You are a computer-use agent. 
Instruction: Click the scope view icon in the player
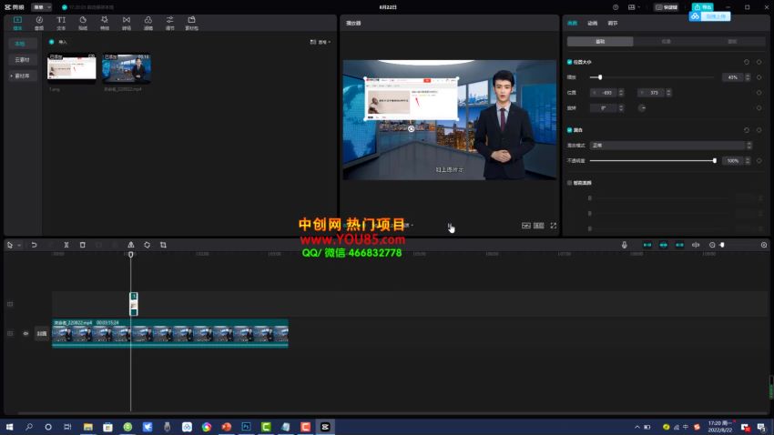(526, 226)
